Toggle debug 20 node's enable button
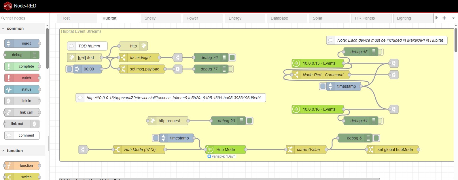The height and width of the screenshot is (180, 458). click(249, 121)
